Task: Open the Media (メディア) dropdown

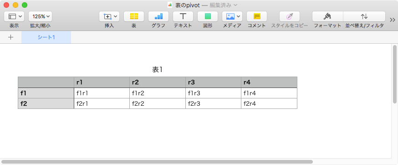Action: click(232, 16)
